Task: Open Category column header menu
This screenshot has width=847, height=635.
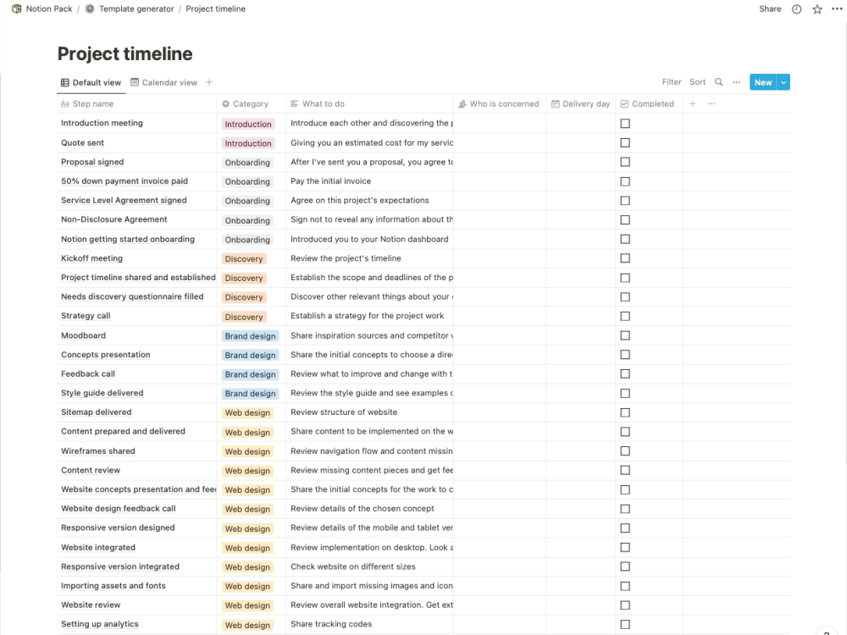Action: 251,103
